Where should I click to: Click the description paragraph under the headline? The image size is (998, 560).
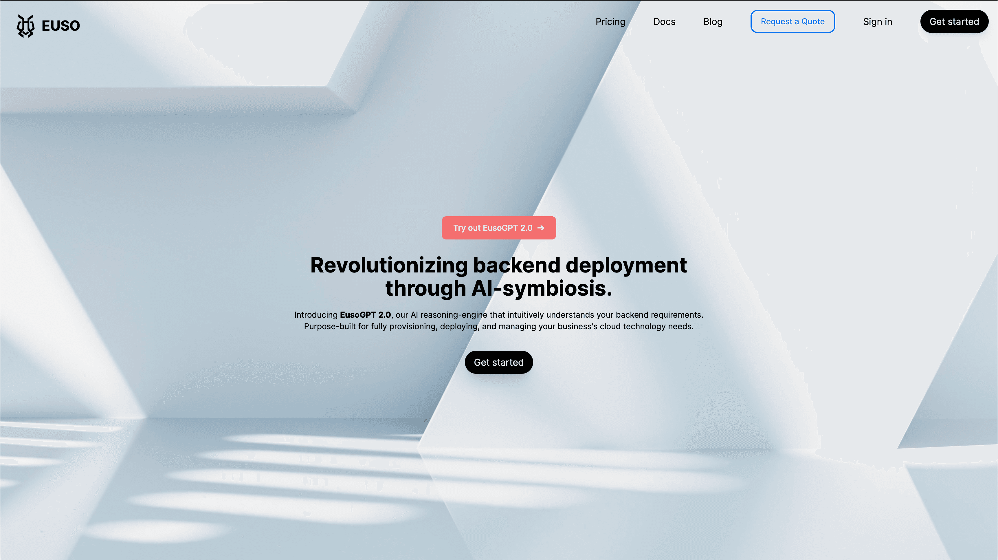[499, 321]
